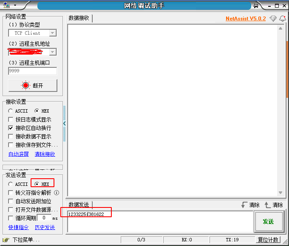Select ASCII radio button in send settings

(x=11, y=184)
